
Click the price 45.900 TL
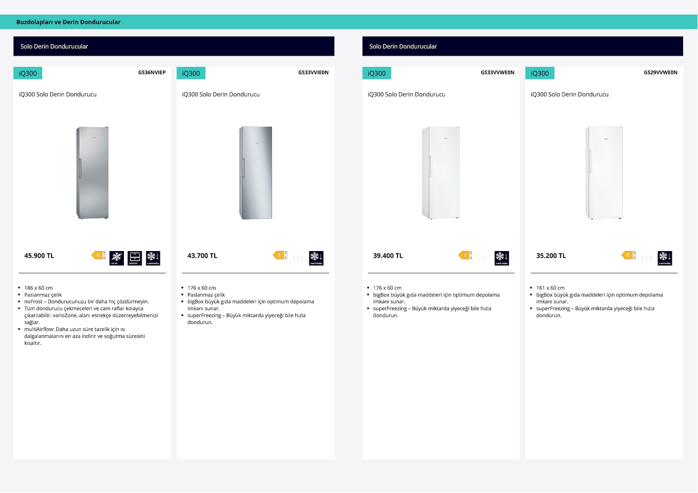(39, 256)
